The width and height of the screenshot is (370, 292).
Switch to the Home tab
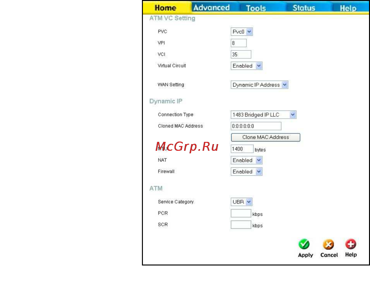166,8
